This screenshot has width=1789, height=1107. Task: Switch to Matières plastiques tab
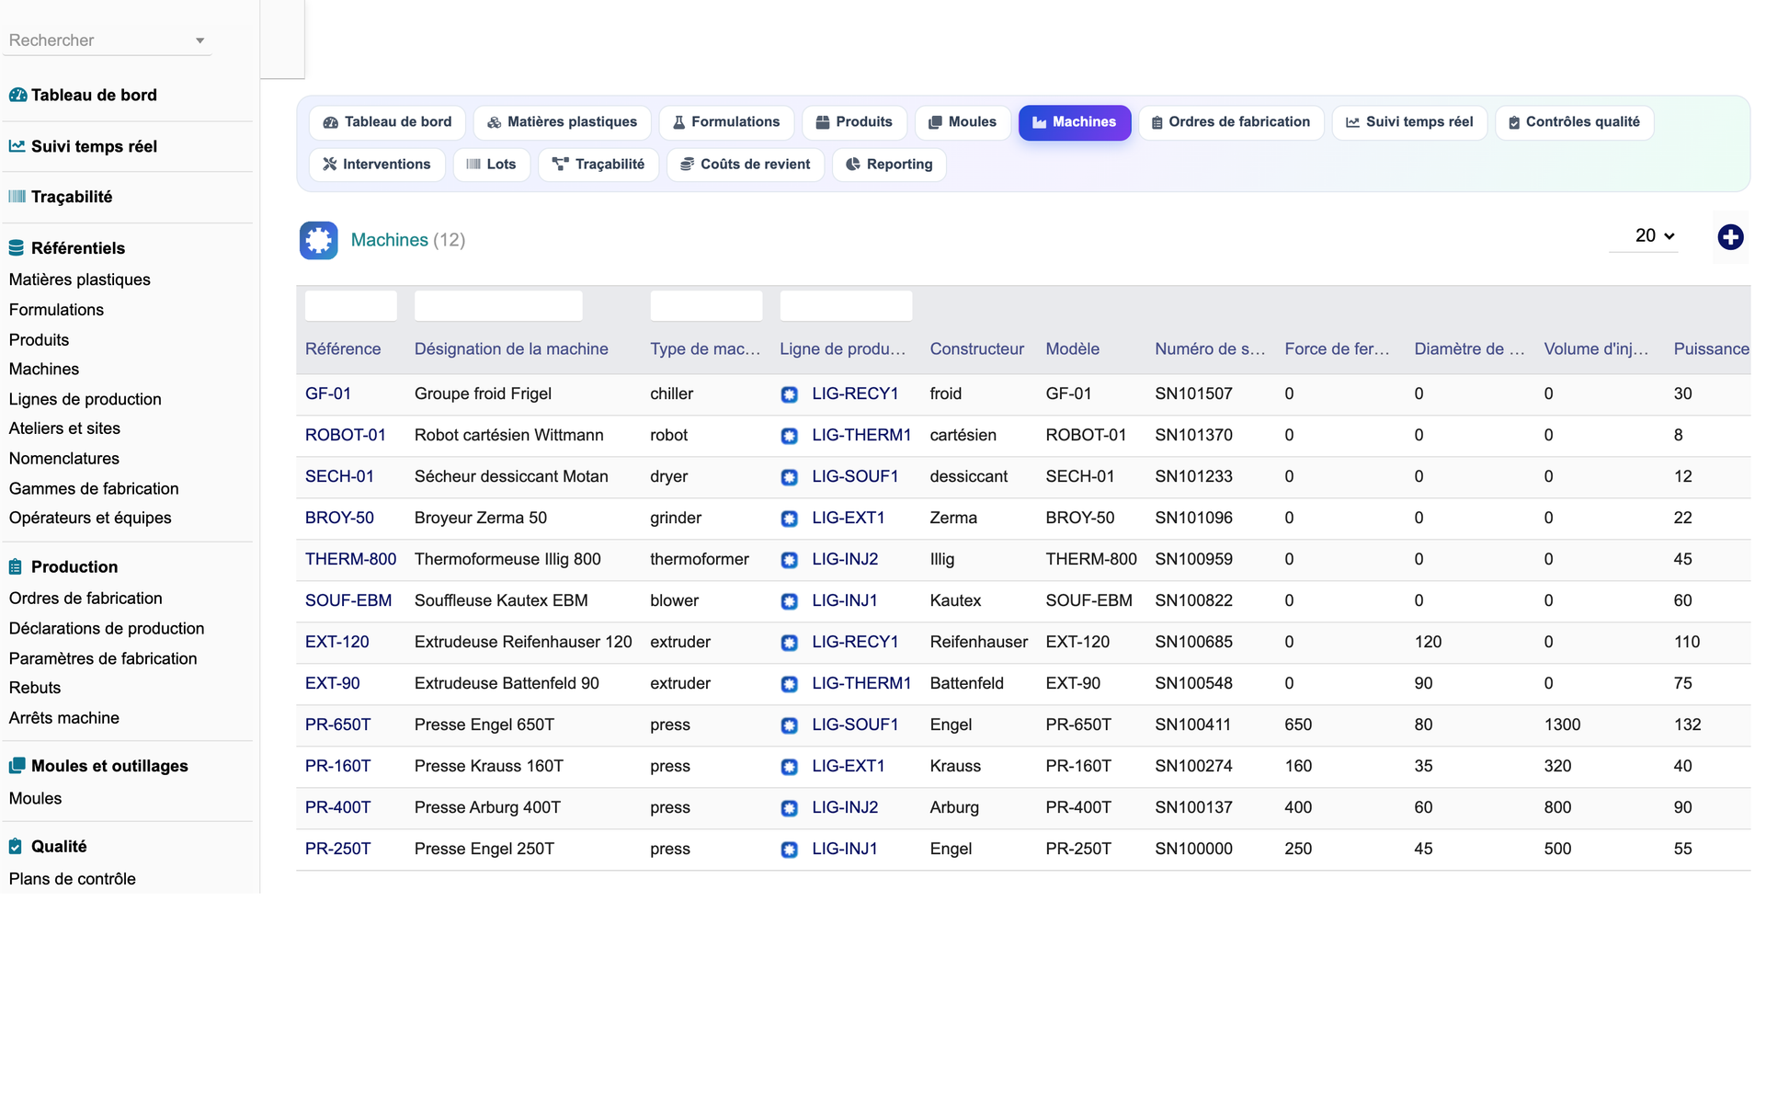tap(562, 122)
